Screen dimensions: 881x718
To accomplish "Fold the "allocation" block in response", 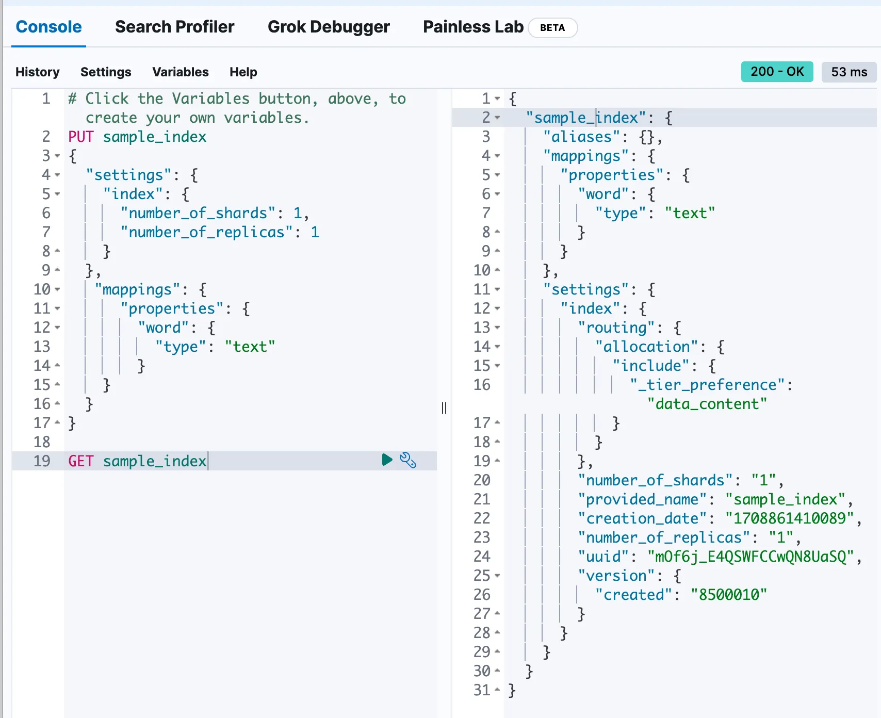I will coord(497,347).
